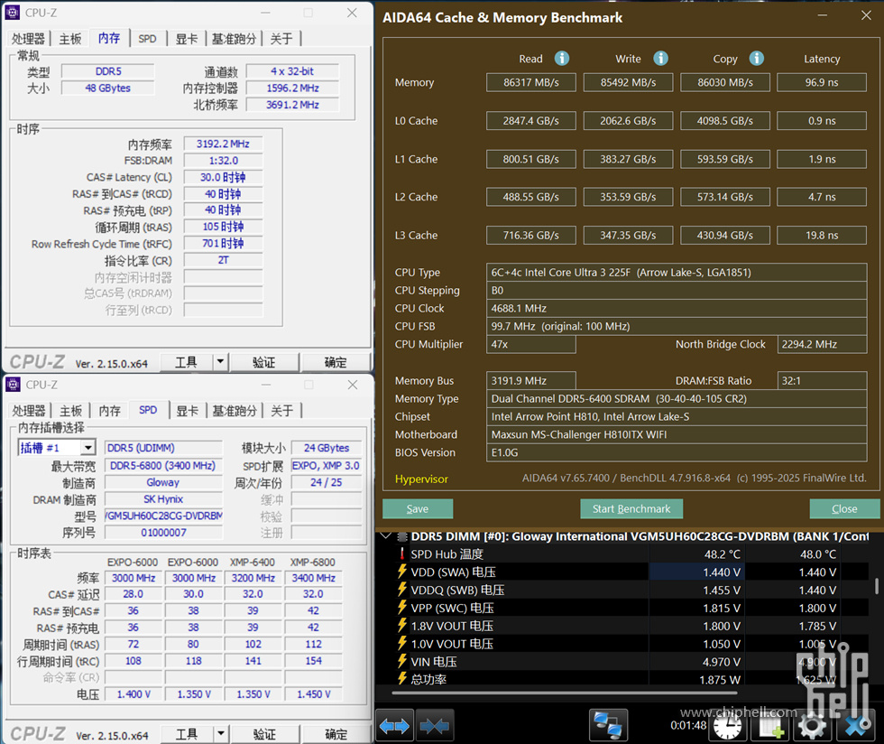Open HWiNFO settings gear icon
Image resolution: width=884 pixels, height=744 pixels.
pos(812,727)
